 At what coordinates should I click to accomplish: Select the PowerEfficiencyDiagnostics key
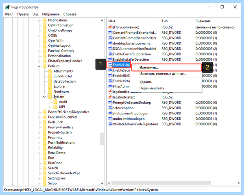[x=69, y=112]
